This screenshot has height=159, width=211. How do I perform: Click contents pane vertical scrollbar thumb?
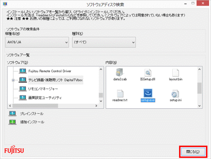(x=199, y=88)
